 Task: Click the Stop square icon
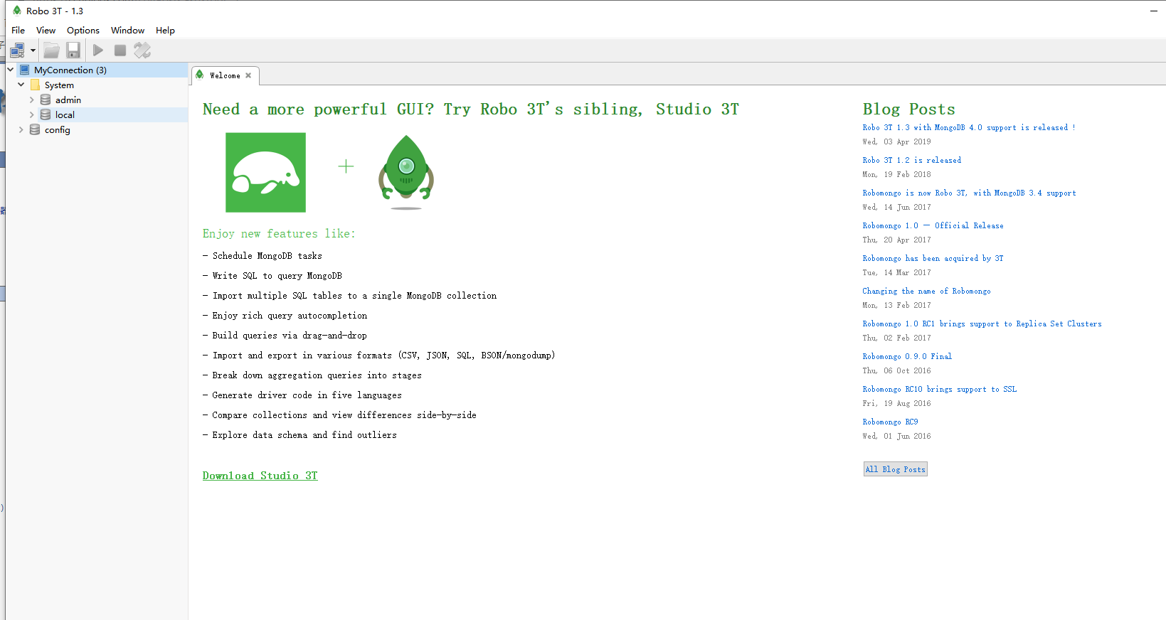pyautogui.click(x=120, y=50)
